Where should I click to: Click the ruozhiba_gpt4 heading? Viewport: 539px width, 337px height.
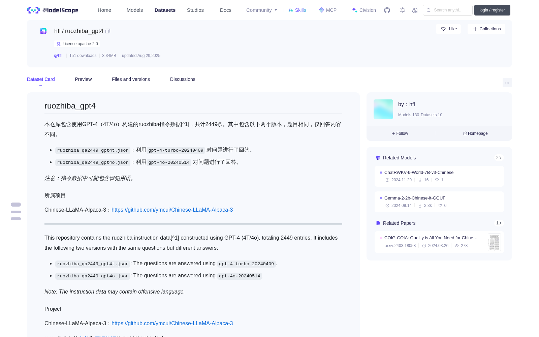point(70,106)
